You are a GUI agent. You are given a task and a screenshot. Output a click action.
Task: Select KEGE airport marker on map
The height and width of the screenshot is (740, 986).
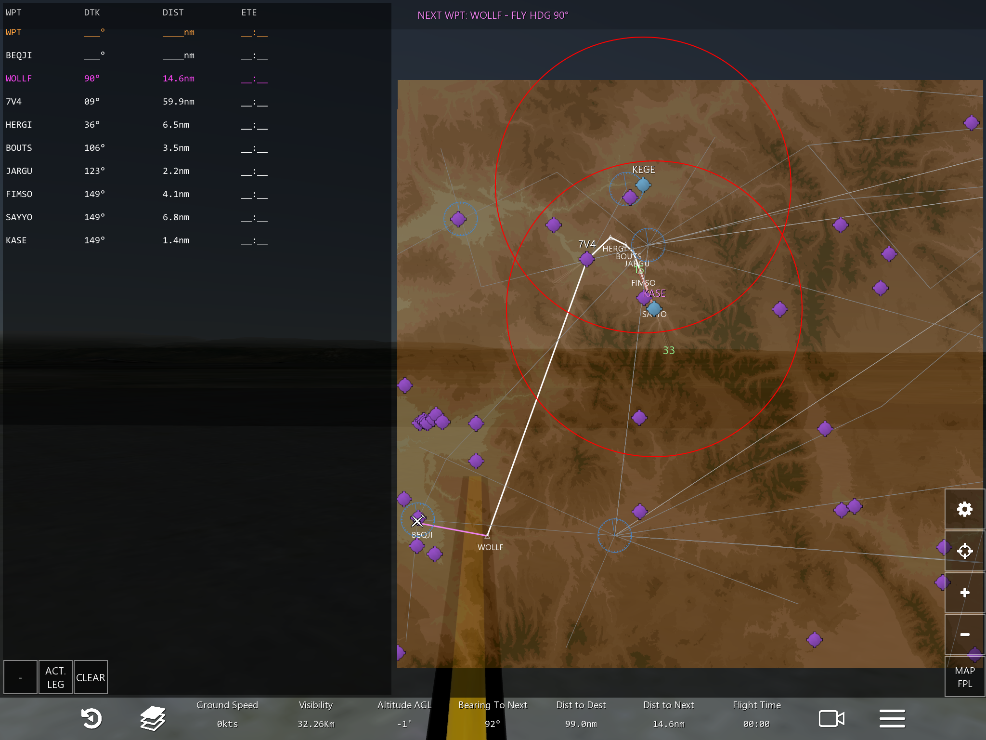click(x=643, y=185)
